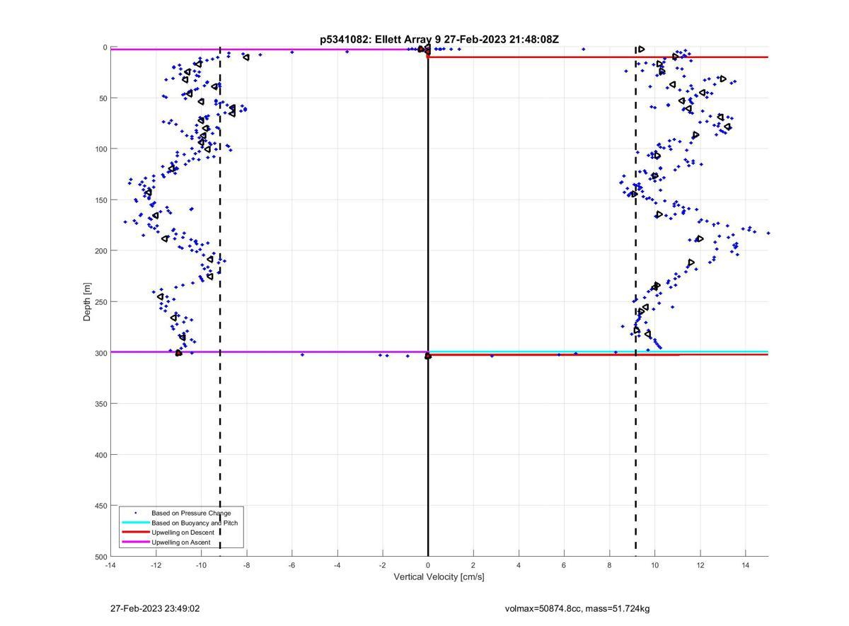849x626 pixels.
Task: Click the depth axis tick label "200"
Action: pos(101,251)
